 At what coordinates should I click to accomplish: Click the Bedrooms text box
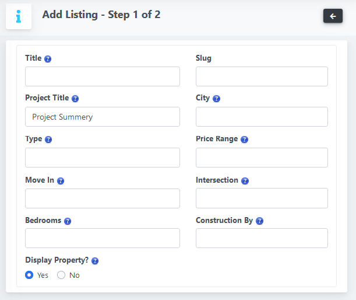click(x=103, y=238)
